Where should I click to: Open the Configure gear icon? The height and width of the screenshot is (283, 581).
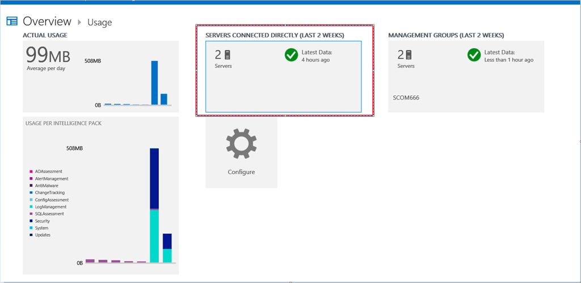[x=241, y=143]
